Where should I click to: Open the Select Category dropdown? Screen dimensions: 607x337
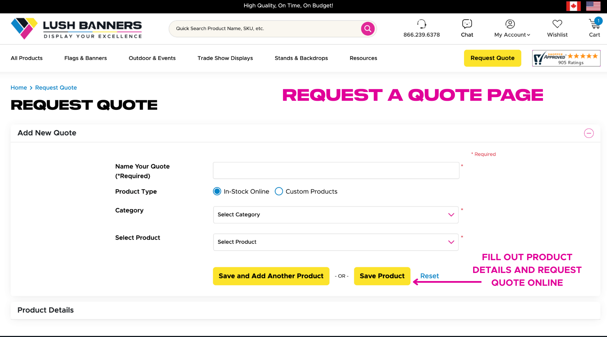336,215
